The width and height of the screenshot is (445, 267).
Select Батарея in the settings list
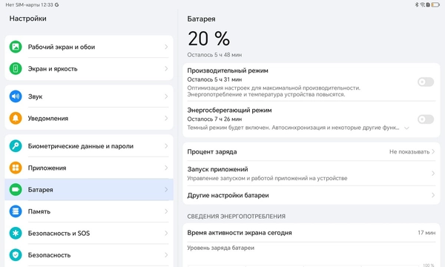[89, 190]
